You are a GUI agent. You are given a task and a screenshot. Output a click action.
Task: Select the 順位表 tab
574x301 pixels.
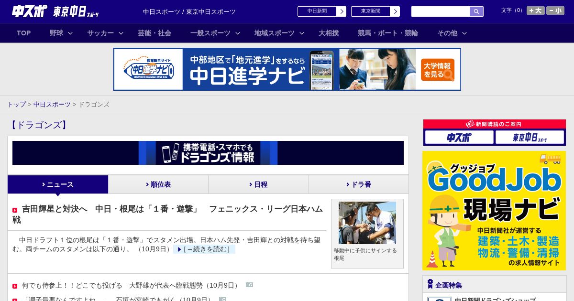click(x=158, y=184)
